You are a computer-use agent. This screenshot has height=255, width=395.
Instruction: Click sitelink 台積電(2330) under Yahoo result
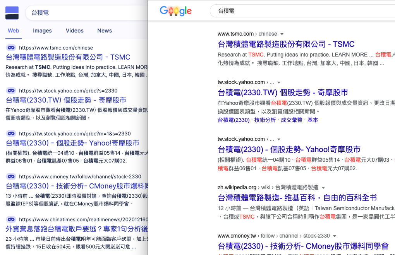point(234,120)
